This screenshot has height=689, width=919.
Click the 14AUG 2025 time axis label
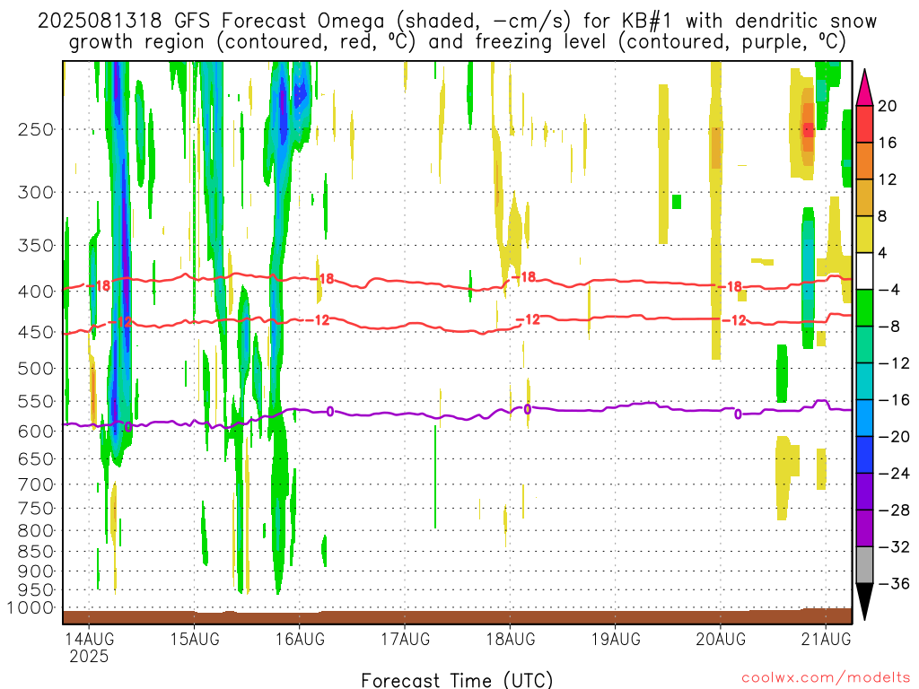(89, 648)
